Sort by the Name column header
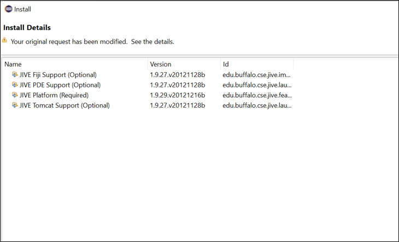This screenshot has width=399, height=242. coord(74,64)
